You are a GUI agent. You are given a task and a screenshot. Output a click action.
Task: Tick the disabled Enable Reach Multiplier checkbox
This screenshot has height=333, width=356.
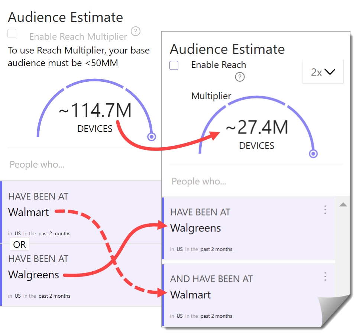pyautogui.click(x=12, y=33)
